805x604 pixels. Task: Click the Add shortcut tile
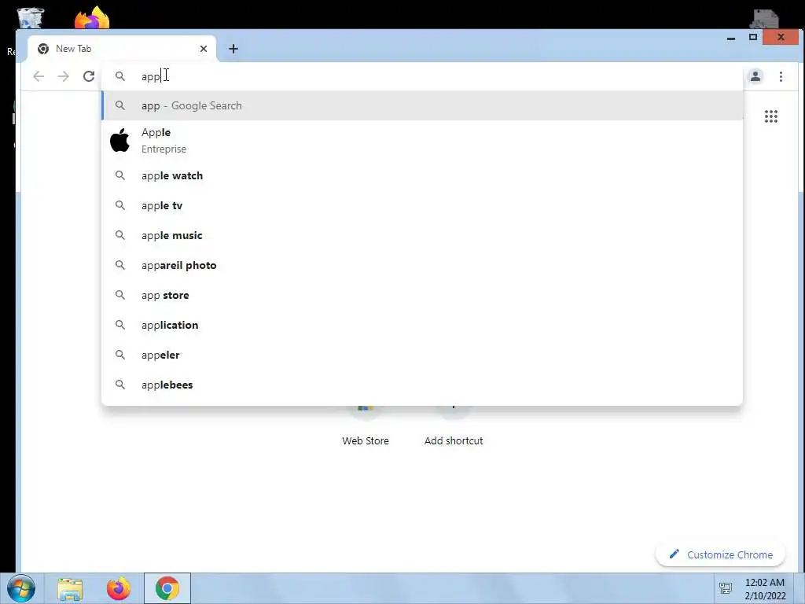pyautogui.click(x=454, y=425)
